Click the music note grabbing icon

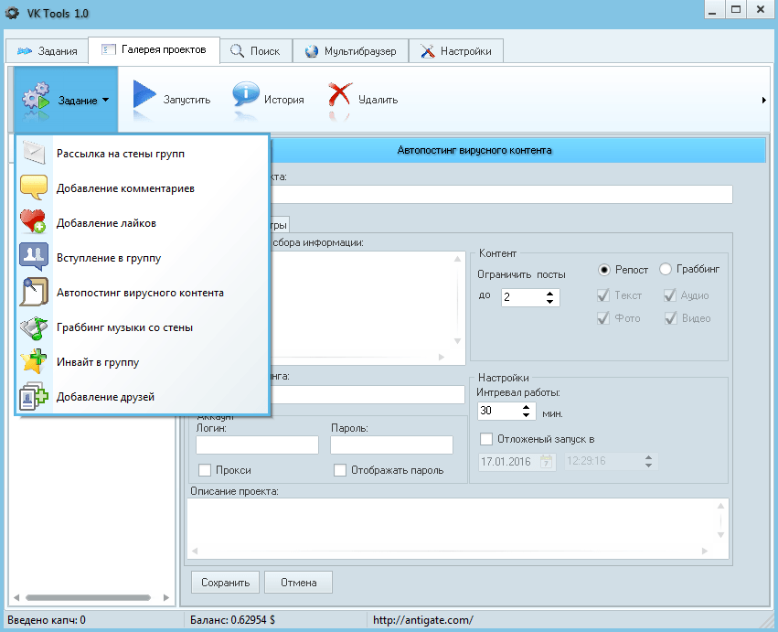33,327
